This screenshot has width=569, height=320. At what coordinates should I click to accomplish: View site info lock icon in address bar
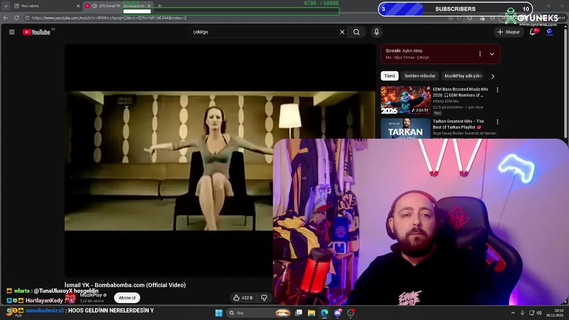pyautogui.click(x=27, y=18)
